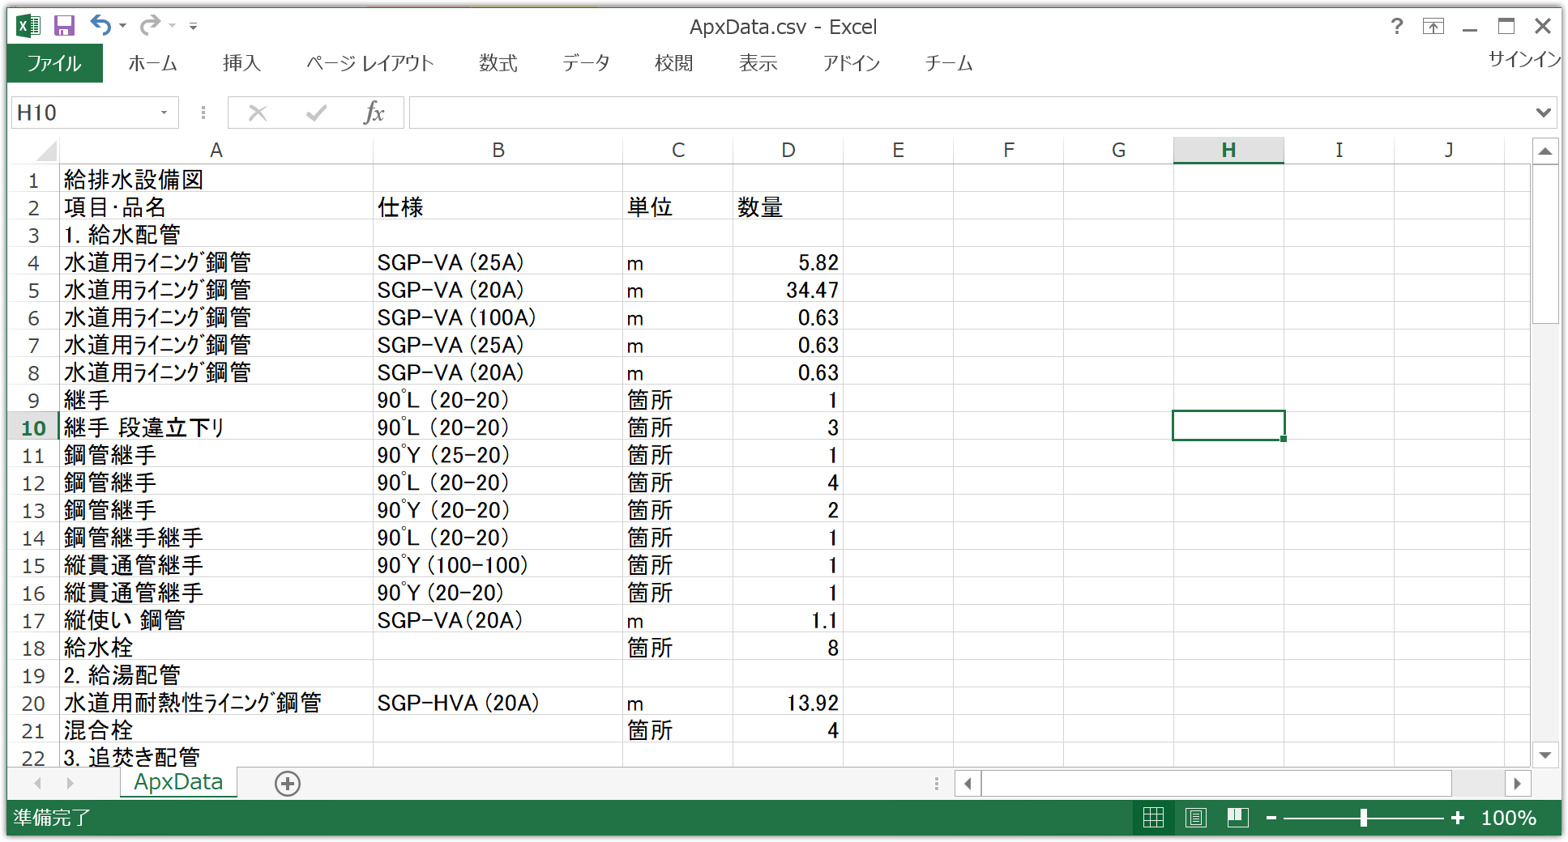Screen dimensions: 1568x842
Task: Expand the formula bar chevron
Action: tap(1544, 113)
